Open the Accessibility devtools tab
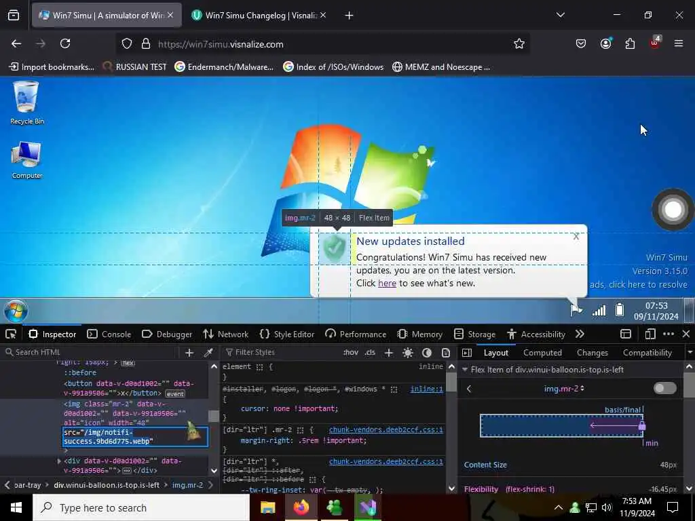 pos(536,334)
